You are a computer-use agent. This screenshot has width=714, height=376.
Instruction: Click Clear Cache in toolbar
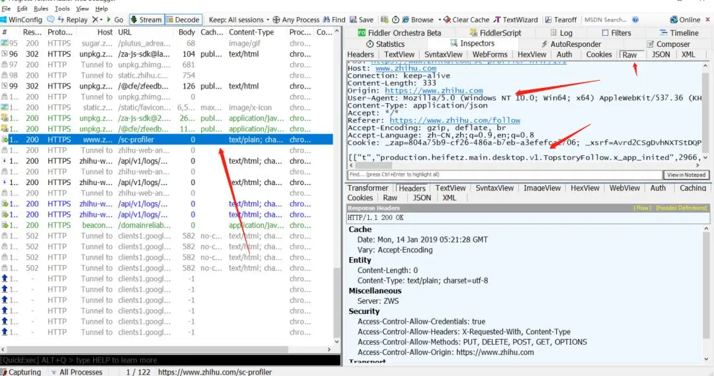coord(466,20)
